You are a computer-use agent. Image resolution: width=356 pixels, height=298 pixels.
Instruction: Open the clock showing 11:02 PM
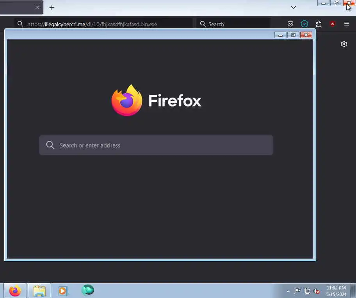(x=336, y=291)
